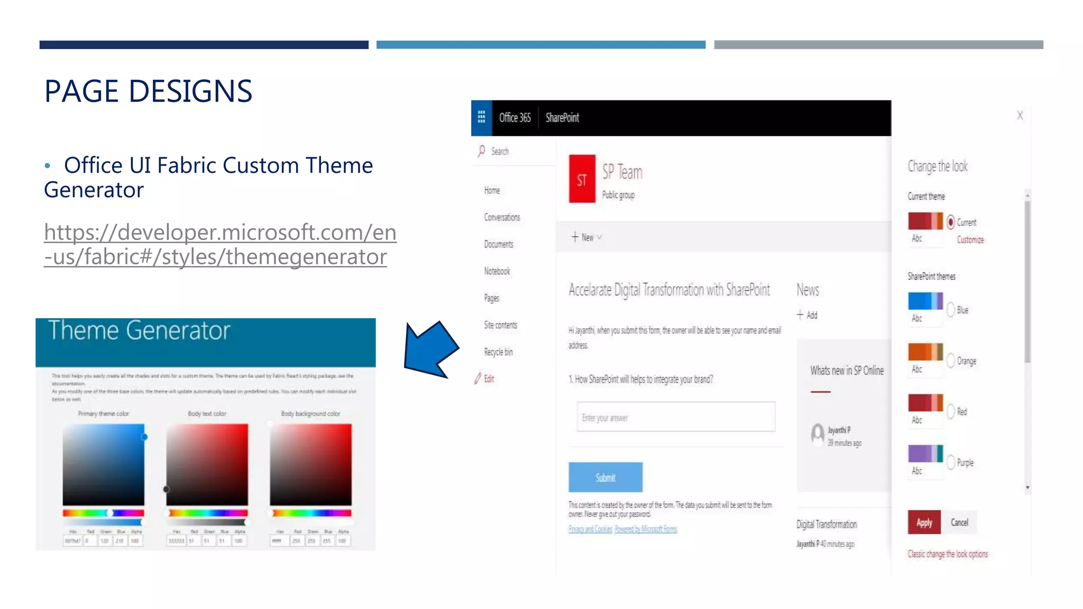Image resolution: width=1083 pixels, height=609 pixels.
Task: Click the Digital Transformation news item
Action: pyautogui.click(x=827, y=524)
